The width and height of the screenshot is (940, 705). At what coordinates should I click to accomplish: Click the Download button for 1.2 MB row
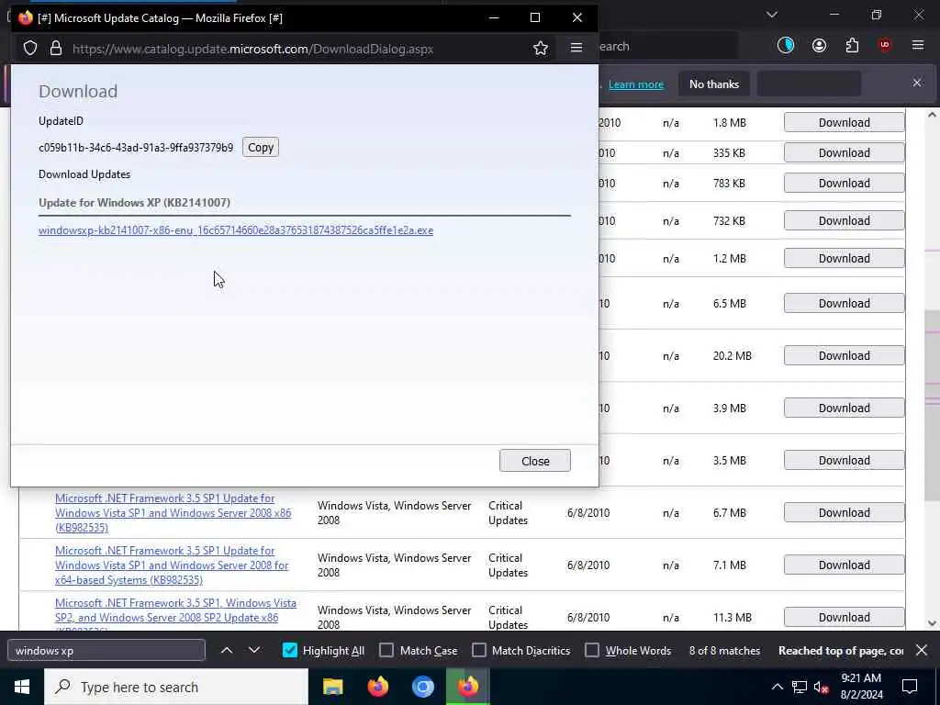pyautogui.click(x=845, y=258)
